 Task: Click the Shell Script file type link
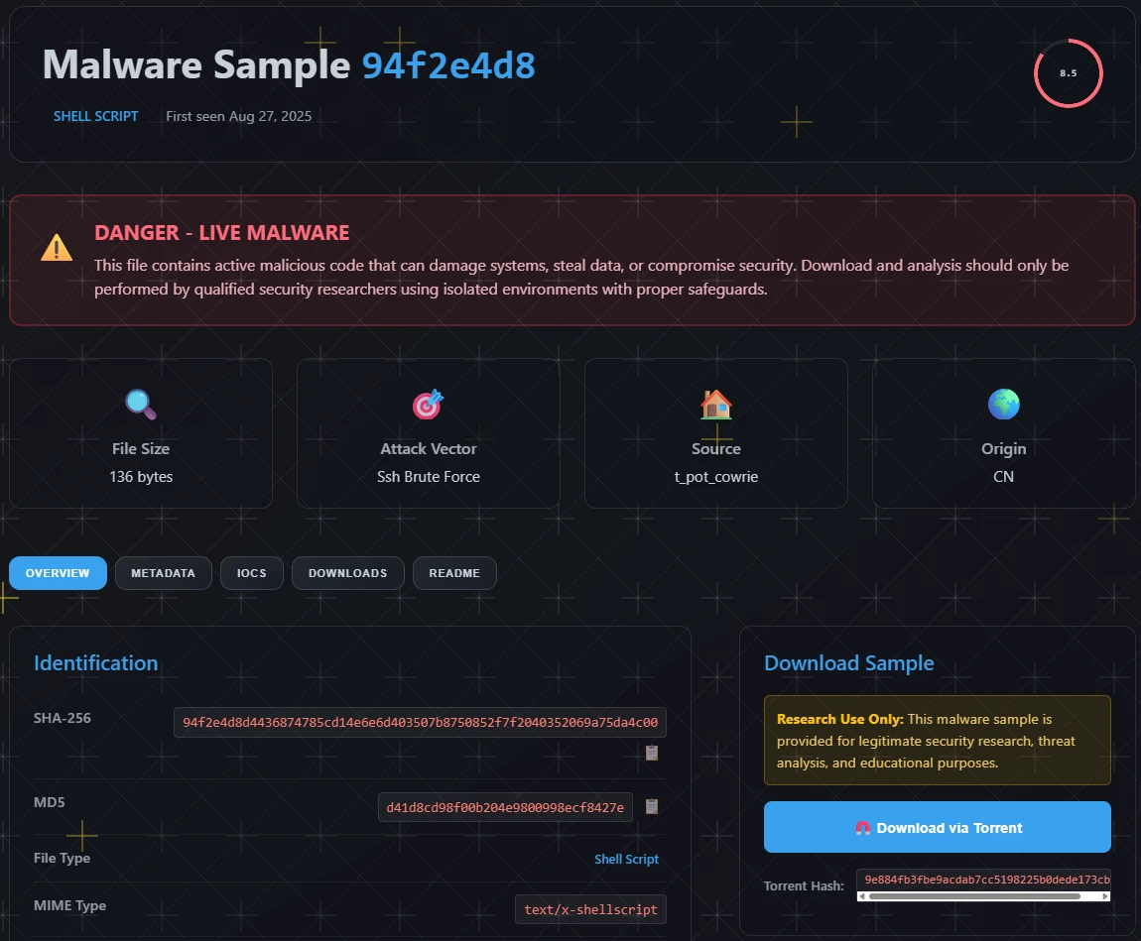(626, 860)
